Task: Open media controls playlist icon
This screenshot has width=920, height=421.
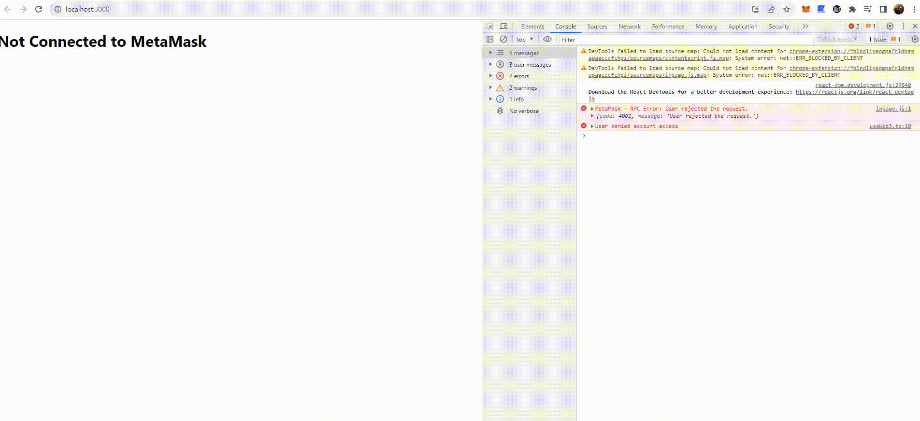Action: point(868,9)
